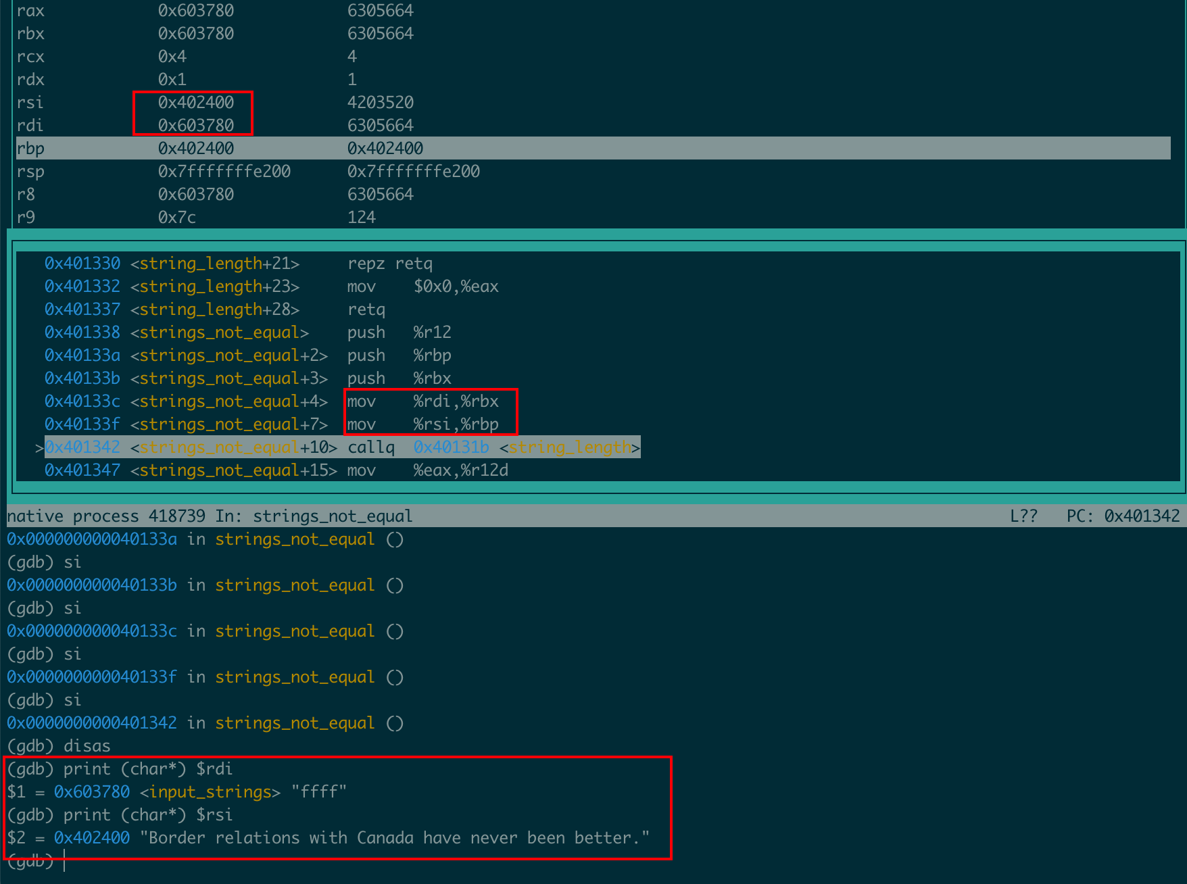Click the 0x000000000040133f console output line
1187x884 pixels.
click(205, 677)
